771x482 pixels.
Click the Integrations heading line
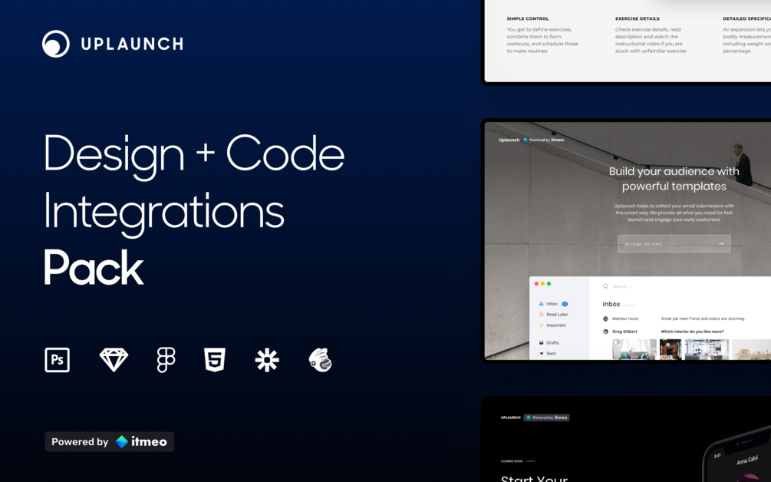(163, 213)
